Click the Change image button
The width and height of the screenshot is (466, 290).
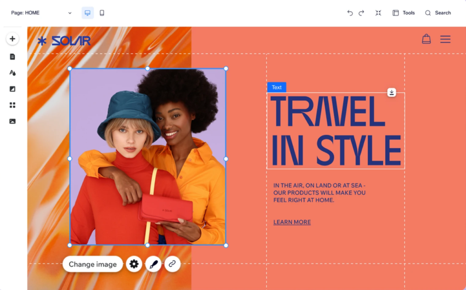click(x=93, y=264)
